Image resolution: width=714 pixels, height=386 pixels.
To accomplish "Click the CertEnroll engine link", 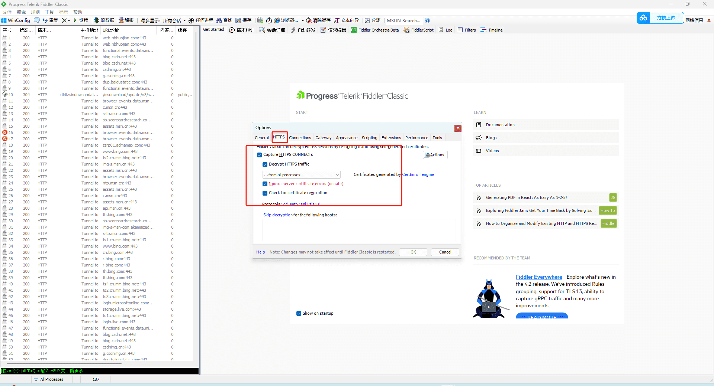I will pyautogui.click(x=418, y=174).
